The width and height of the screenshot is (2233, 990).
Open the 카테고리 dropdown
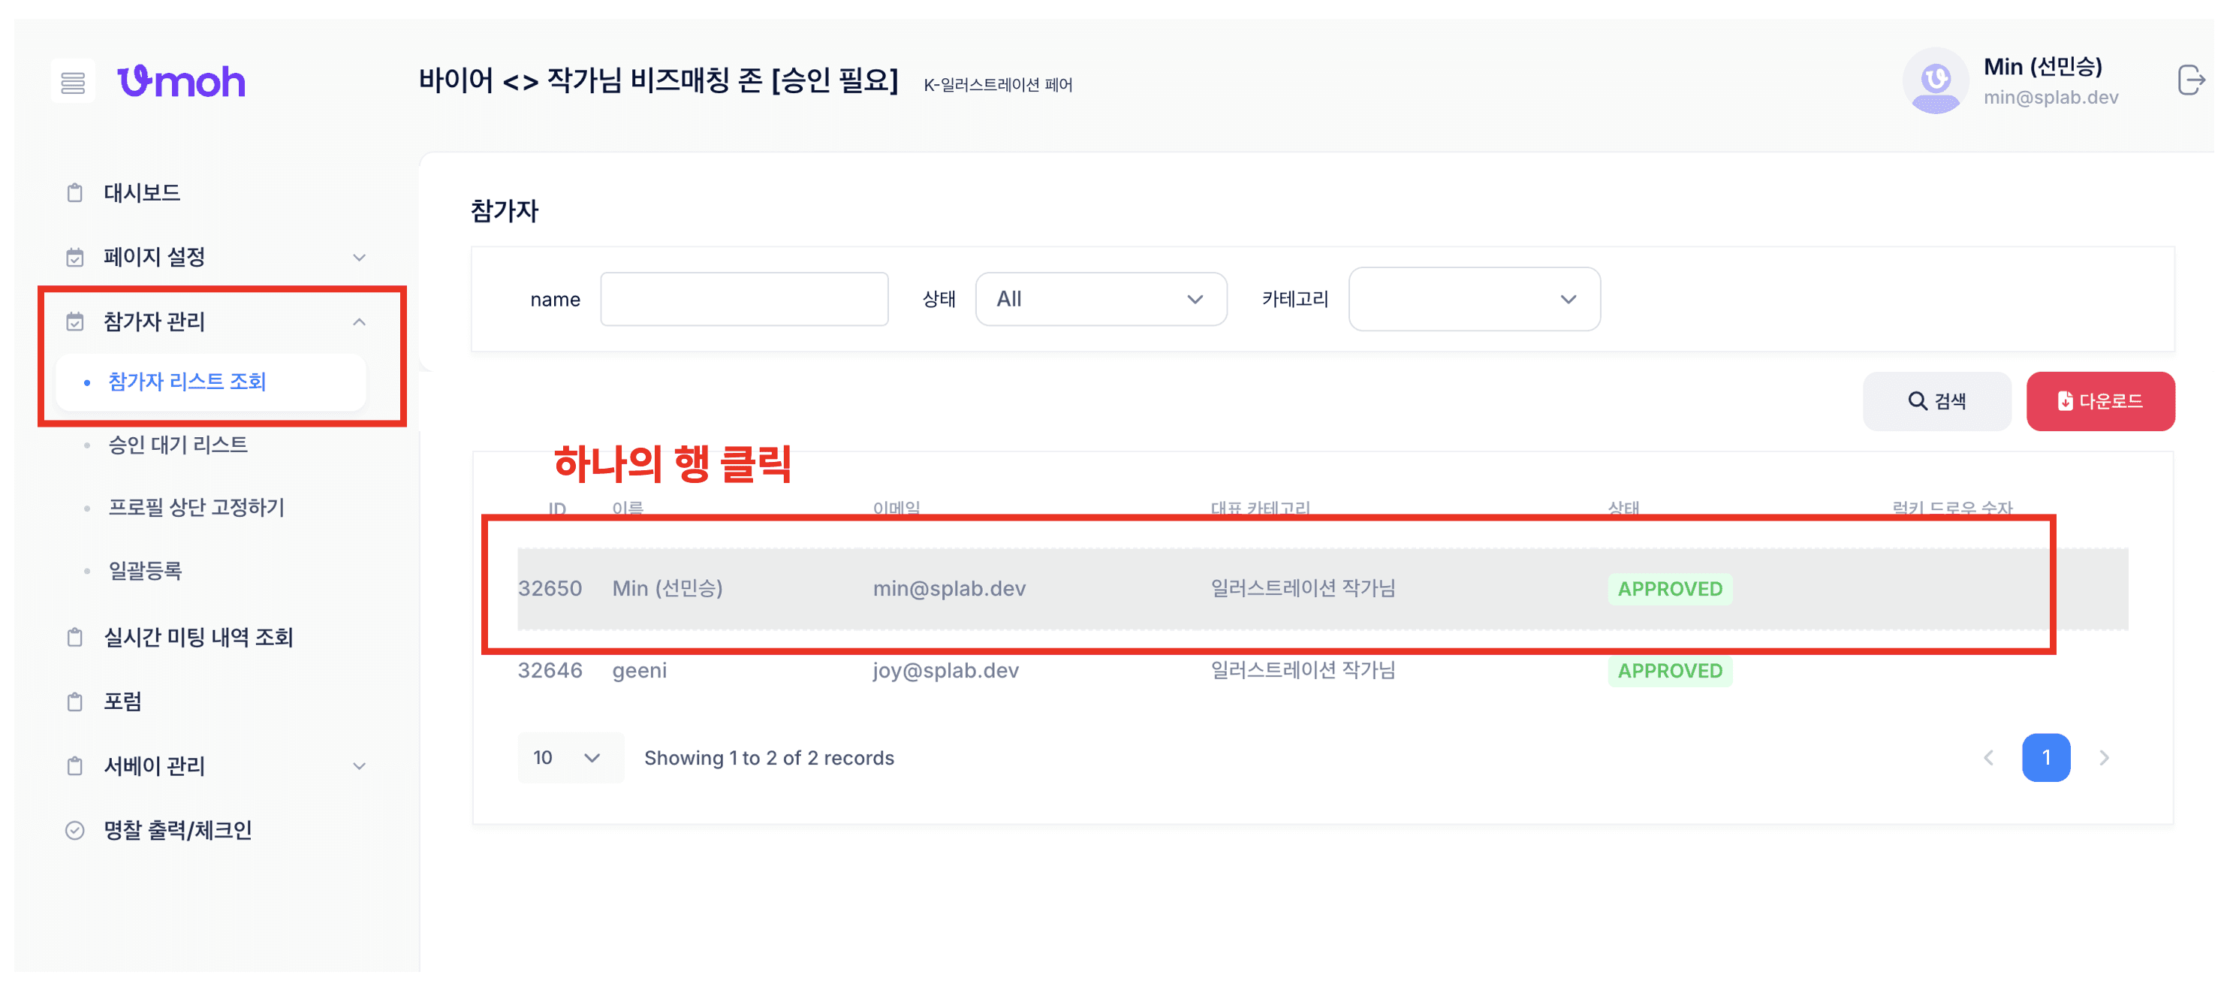click(1474, 299)
